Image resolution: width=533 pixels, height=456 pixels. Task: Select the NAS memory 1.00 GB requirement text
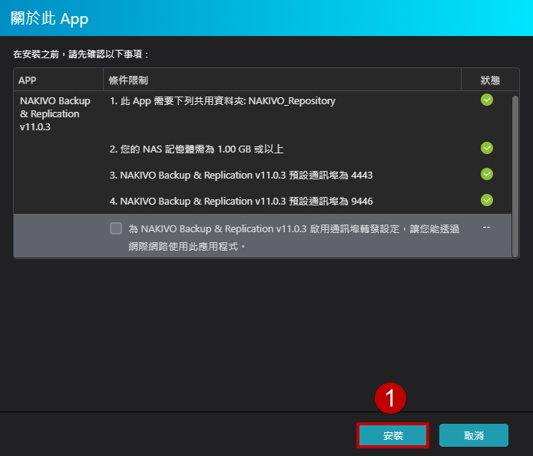(x=197, y=149)
